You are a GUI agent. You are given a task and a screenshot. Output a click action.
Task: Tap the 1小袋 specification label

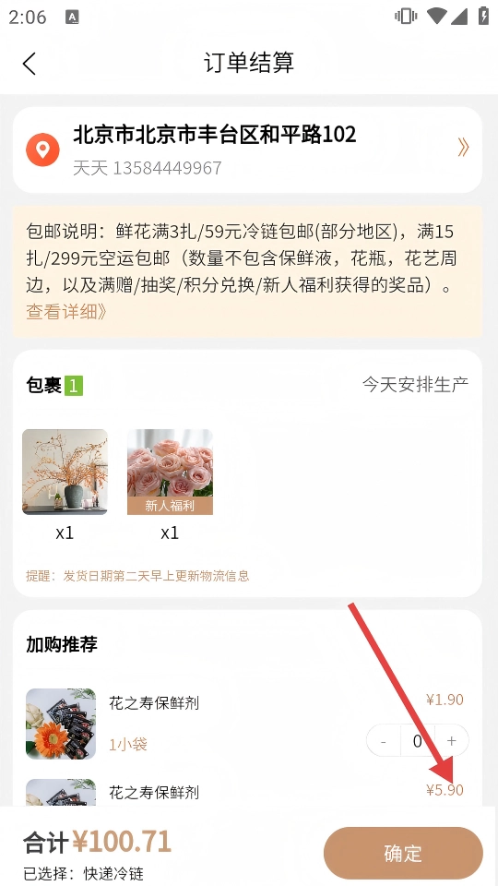pyautogui.click(x=128, y=744)
